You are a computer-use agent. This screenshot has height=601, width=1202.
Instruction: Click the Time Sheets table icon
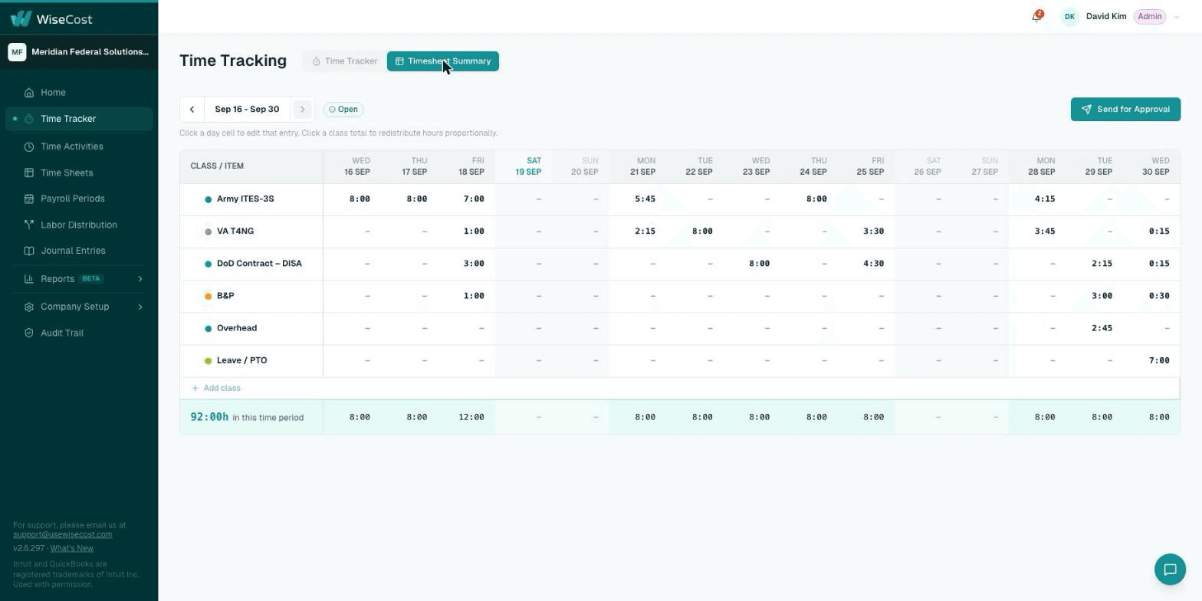click(29, 173)
